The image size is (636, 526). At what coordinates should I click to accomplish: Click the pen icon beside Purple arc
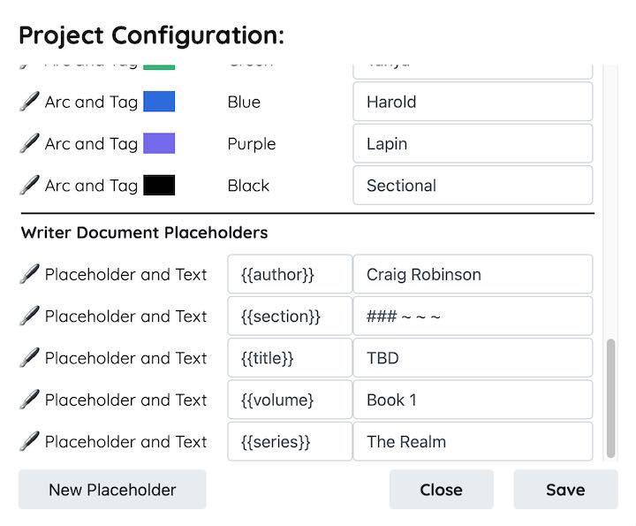[x=30, y=143]
